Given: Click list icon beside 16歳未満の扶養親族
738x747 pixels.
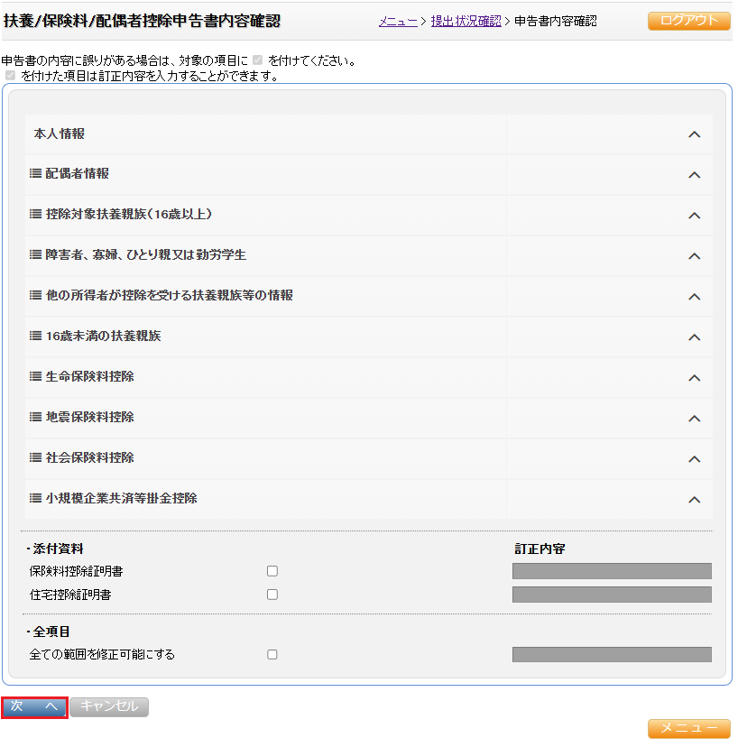Looking at the screenshot, I should [x=35, y=336].
